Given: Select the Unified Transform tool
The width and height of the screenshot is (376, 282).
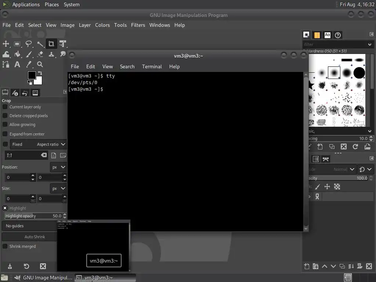Looking at the screenshot, I should click(x=63, y=44).
